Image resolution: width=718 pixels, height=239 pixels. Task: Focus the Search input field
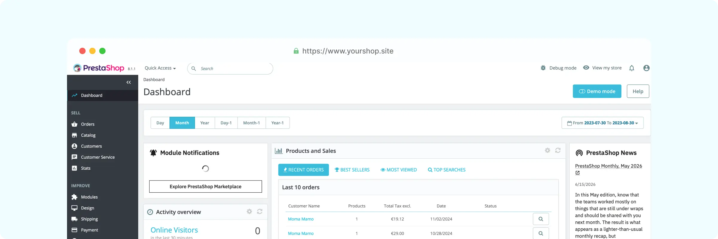230,69
